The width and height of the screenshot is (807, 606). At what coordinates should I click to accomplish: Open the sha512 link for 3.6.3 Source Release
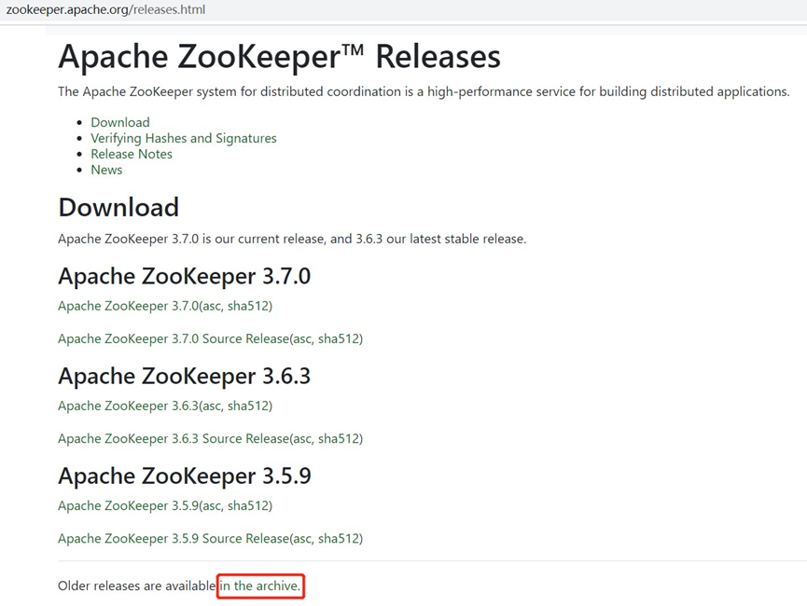coord(339,438)
